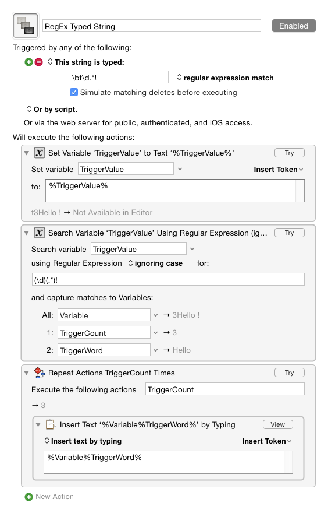
Task: Click the Set Variable action's X icon
Action: pyautogui.click(x=39, y=153)
